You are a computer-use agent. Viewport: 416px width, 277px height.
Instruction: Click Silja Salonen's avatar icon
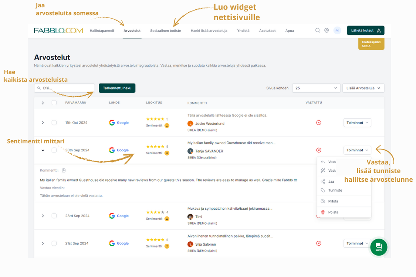[x=190, y=244]
